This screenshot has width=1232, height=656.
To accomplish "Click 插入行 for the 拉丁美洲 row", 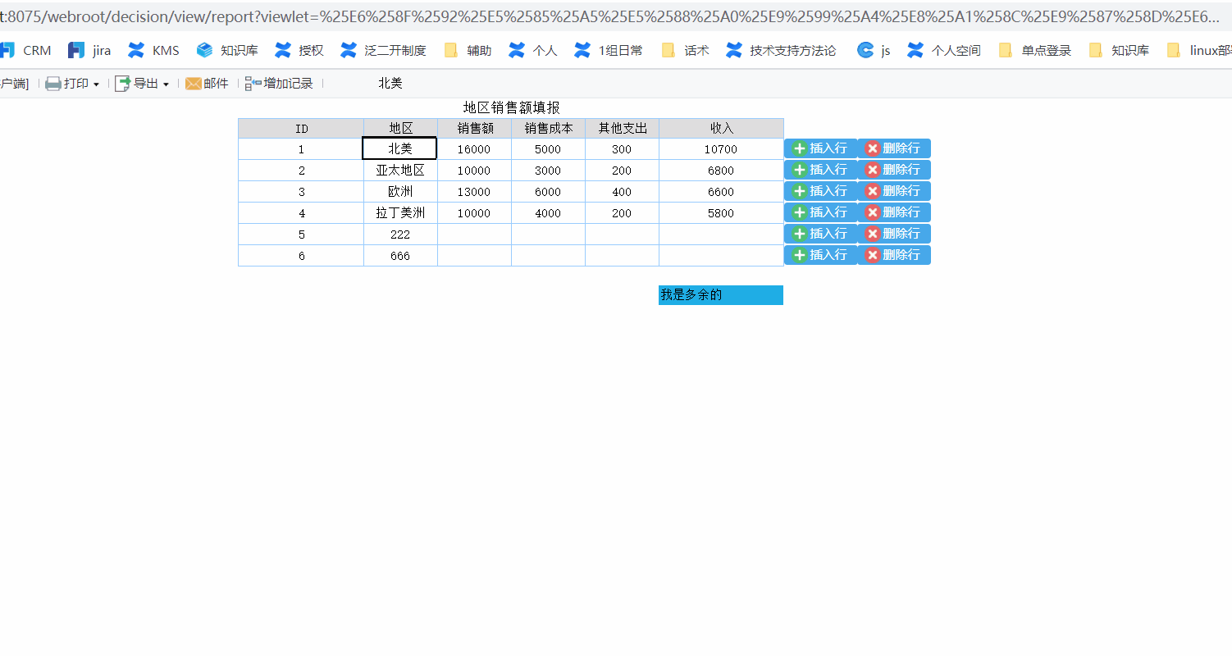I will tap(821, 212).
